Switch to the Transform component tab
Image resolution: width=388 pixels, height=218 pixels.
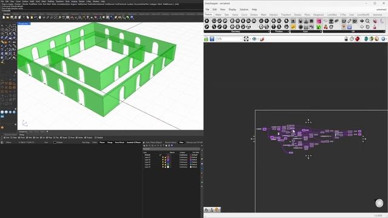pyautogui.click(x=286, y=15)
